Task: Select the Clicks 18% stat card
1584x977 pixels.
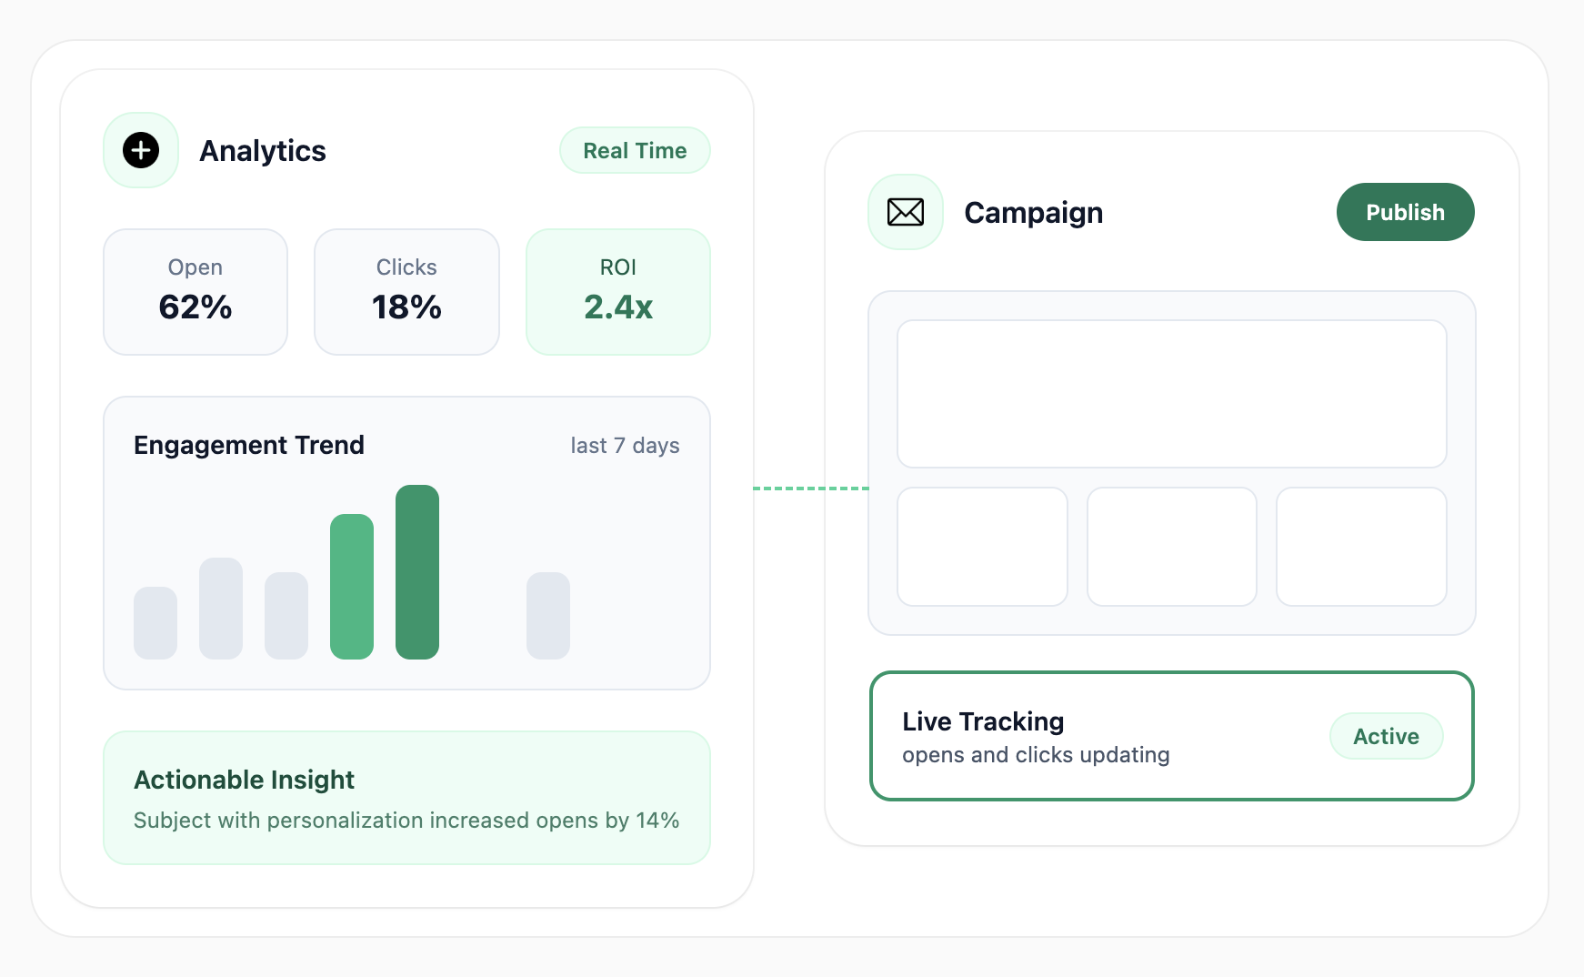Action: click(x=406, y=292)
